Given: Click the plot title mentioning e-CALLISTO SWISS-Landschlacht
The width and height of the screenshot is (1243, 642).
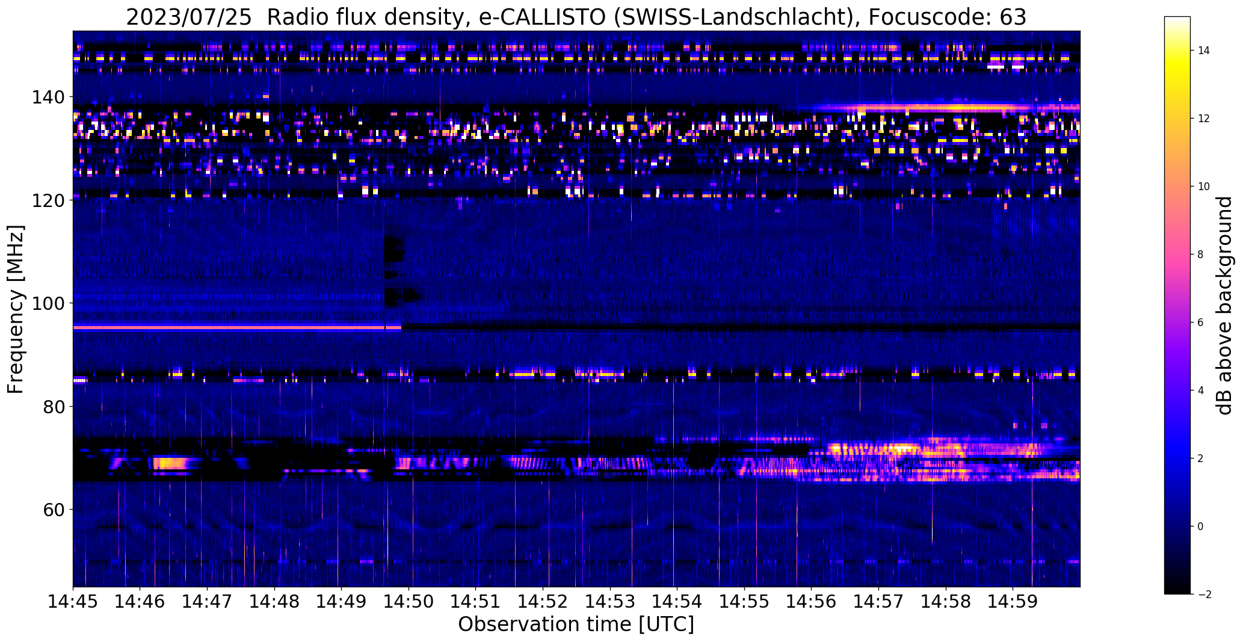Looking at the screenshot, I should pyautogui.click(x=576, y=17).
